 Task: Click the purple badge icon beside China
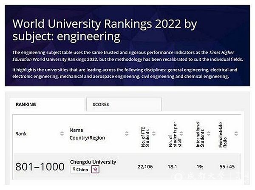point(95,170)
